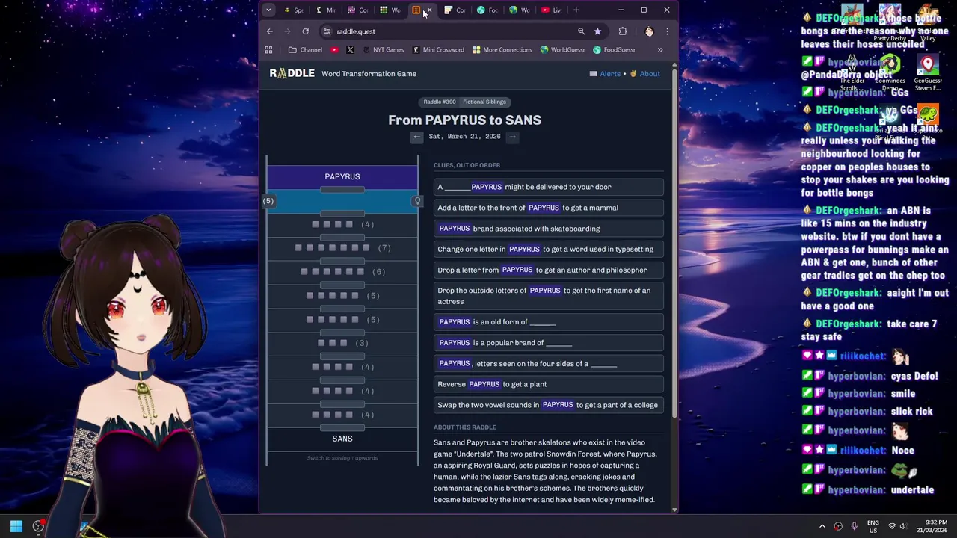This screenshot has width=957, height=538.
Task: Click OBS icon in system tray
Action: click(x=838, y=526)
